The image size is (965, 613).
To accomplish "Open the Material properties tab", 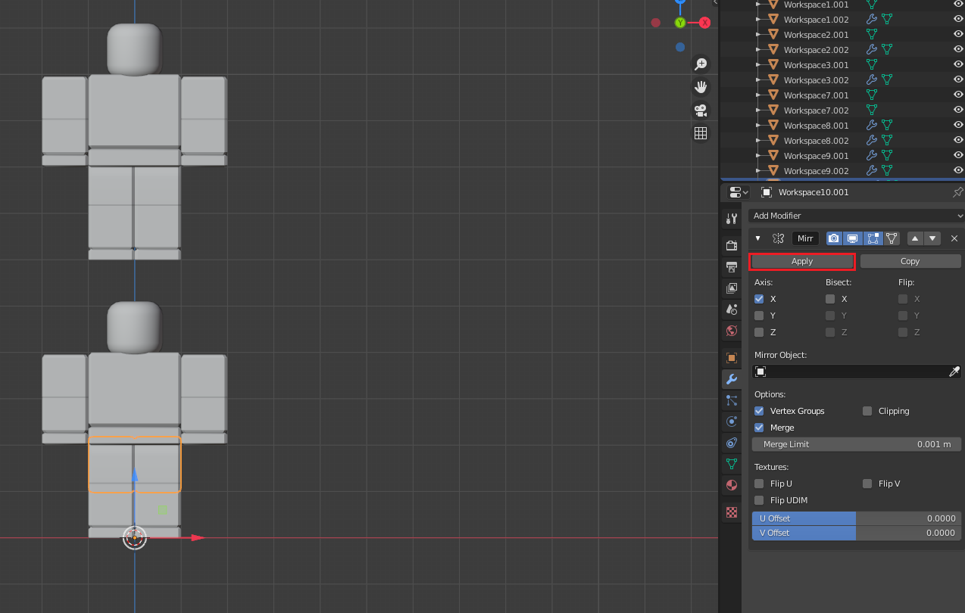I will (731, 484).
